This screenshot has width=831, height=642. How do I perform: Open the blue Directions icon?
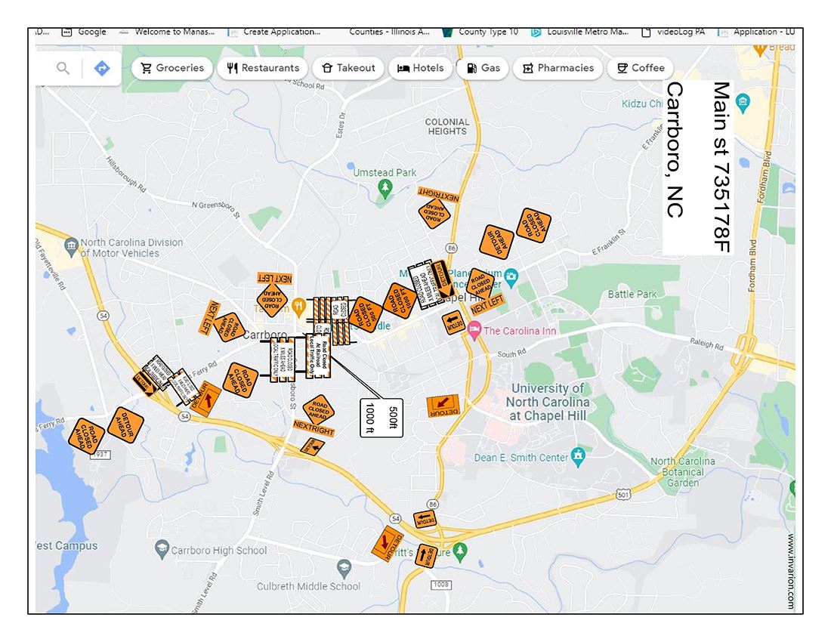(100, 68)
